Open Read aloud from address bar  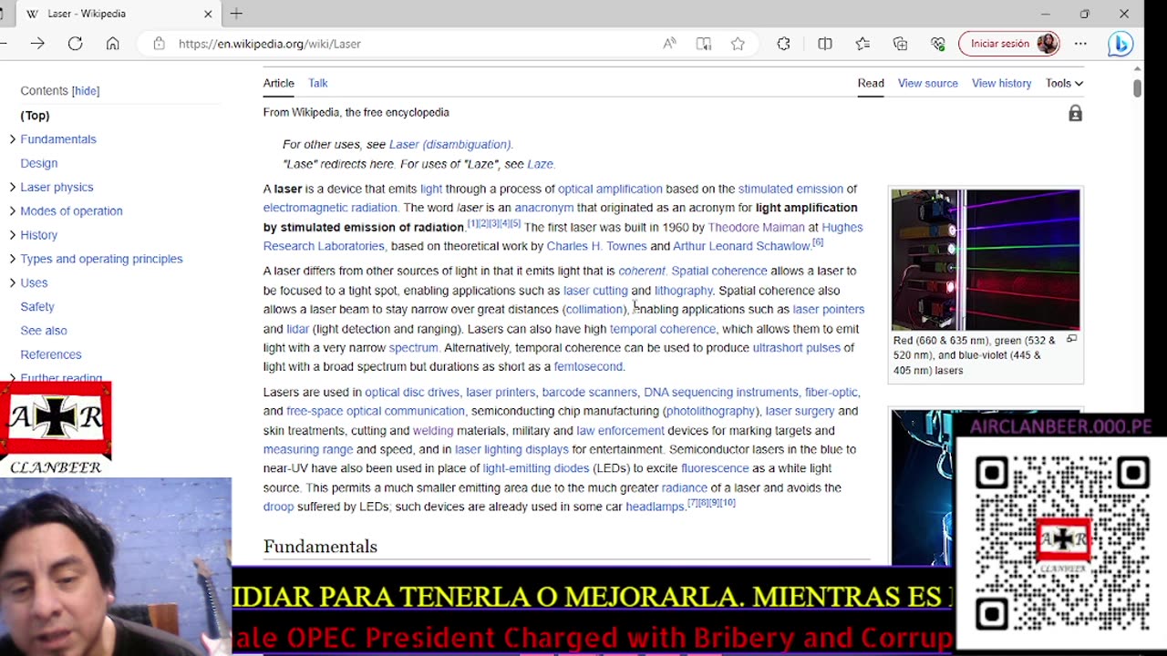pyautogui.click(x=669, y=44)
